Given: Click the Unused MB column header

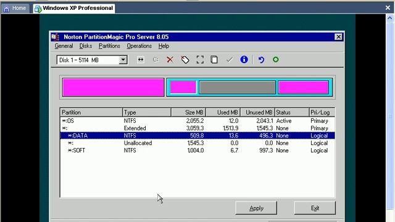Looking at the screenshot, I should click(x=257, y=112).
